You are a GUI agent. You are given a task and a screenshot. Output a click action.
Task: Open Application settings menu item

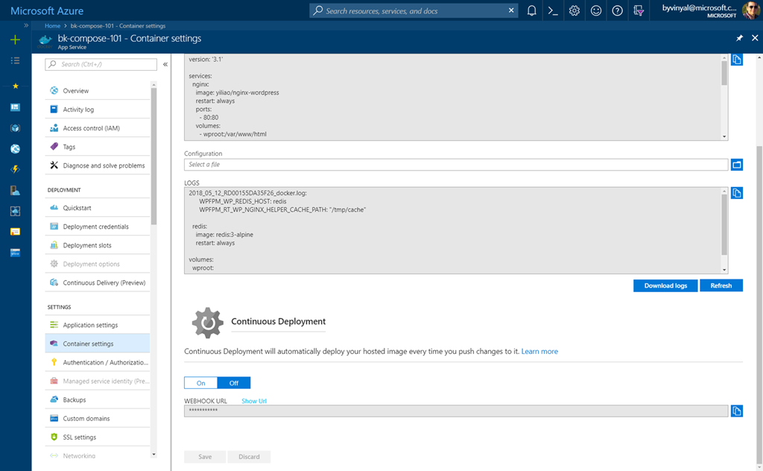coord(90,325)
